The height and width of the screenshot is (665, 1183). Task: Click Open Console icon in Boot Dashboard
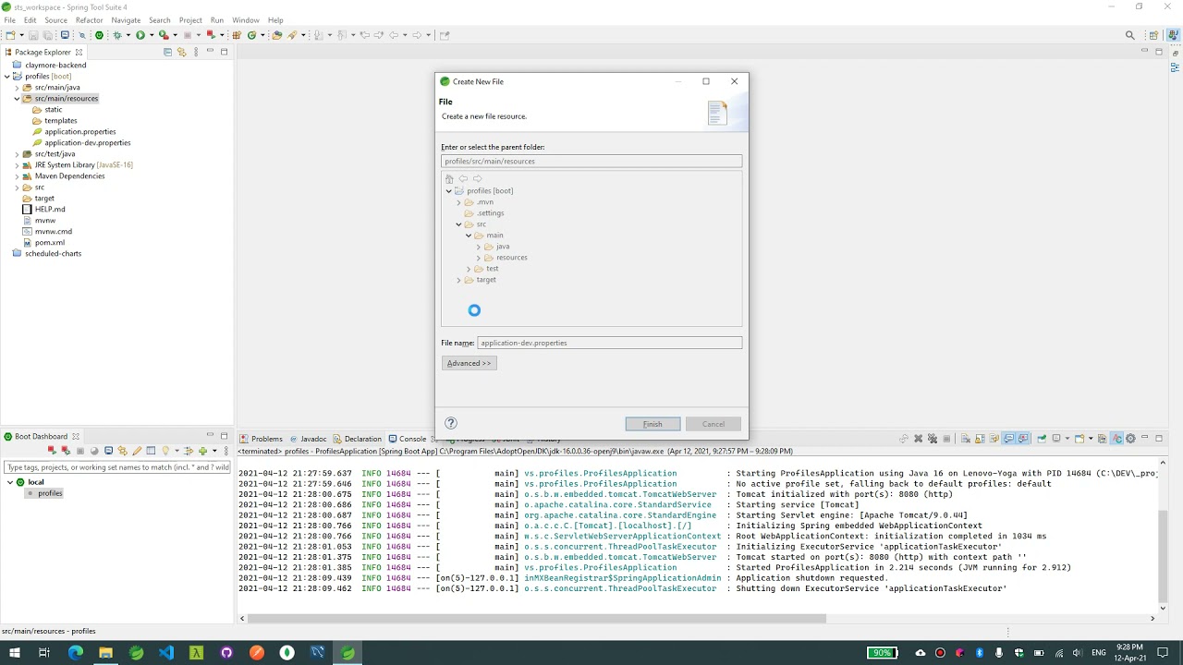pos(108,451)
